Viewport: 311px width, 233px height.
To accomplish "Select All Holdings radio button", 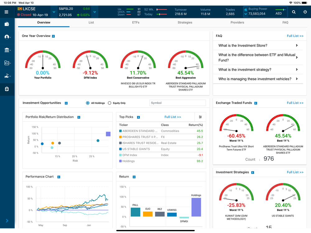I will click(x=87, y=103).
